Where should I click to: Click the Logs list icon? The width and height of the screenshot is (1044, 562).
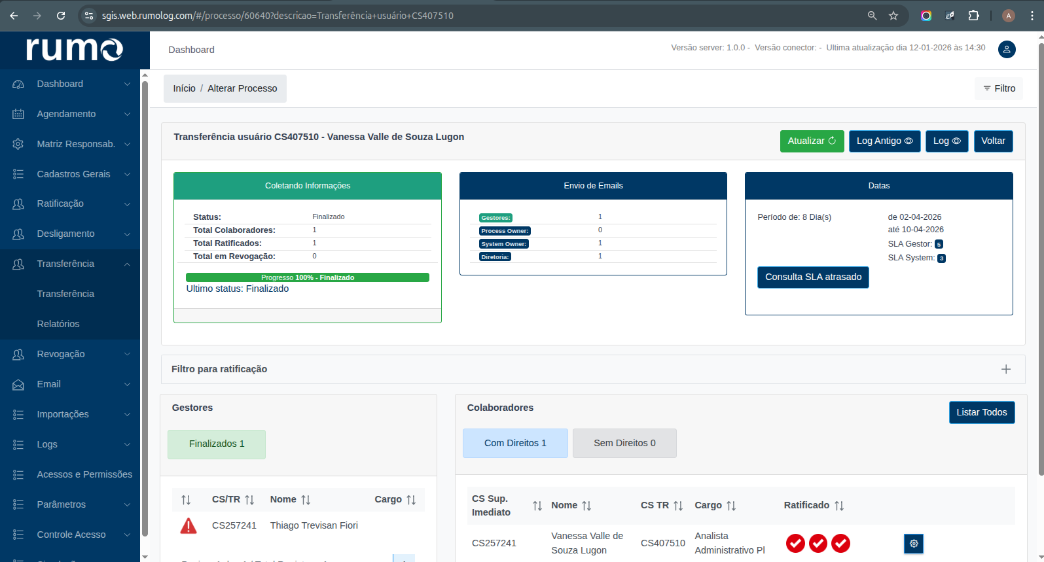click(18, 445)
